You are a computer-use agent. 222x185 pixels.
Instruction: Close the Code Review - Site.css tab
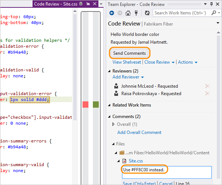95,4
